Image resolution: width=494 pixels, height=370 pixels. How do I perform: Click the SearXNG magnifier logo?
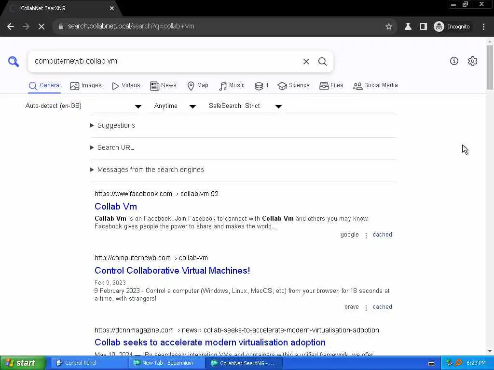[14, 61]
